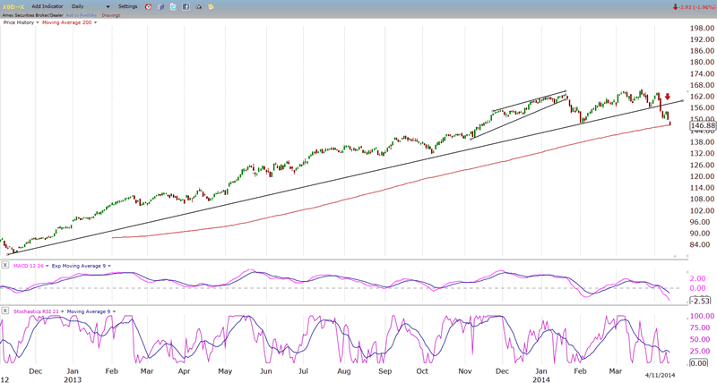This screenshot has width=717, height=383.
Task: Click the 146.88 current price label
Action: (703, 125)
